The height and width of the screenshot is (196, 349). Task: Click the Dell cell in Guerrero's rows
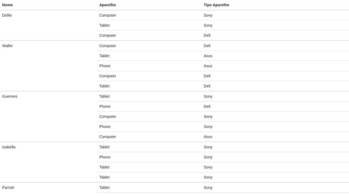(207, 106)
